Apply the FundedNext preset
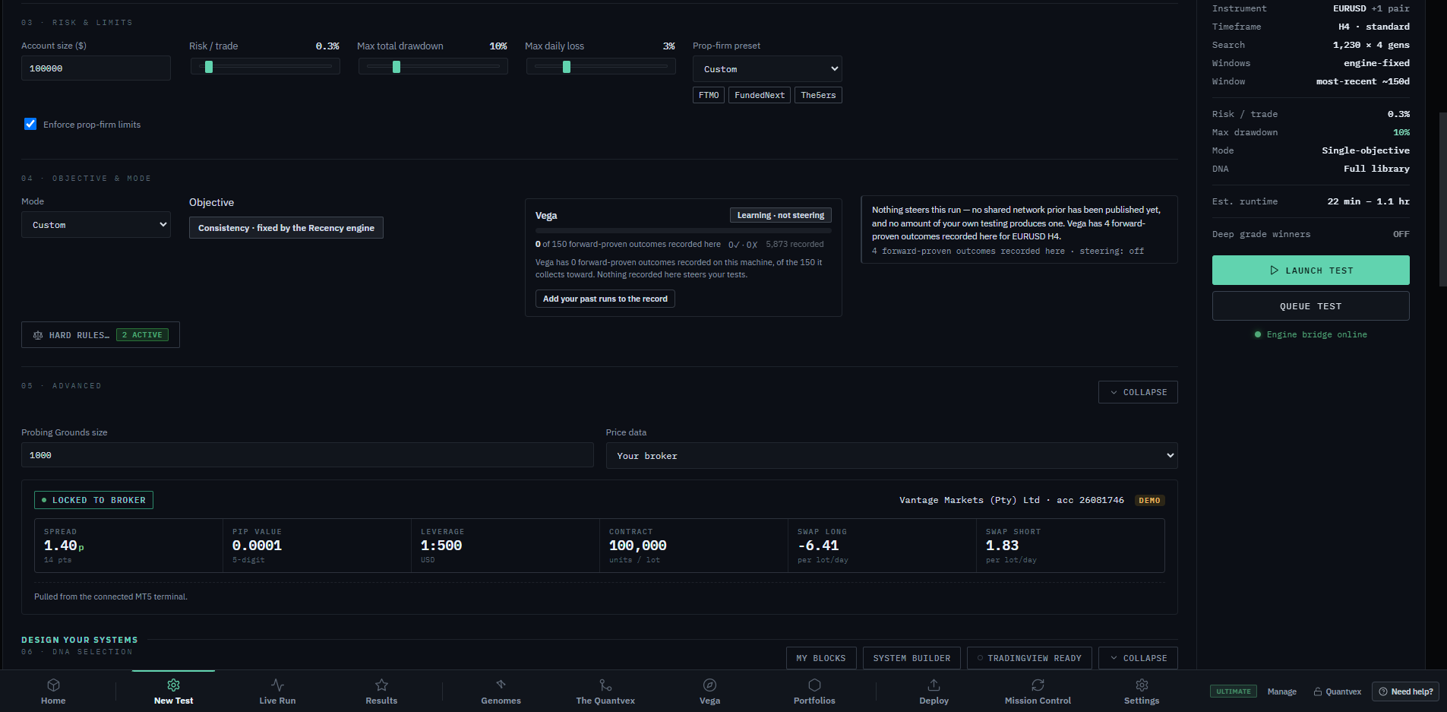 760,95
